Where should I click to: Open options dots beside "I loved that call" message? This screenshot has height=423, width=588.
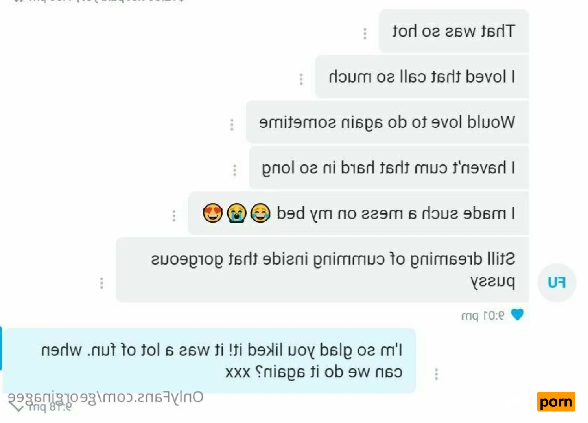click(x=301, y=79)
